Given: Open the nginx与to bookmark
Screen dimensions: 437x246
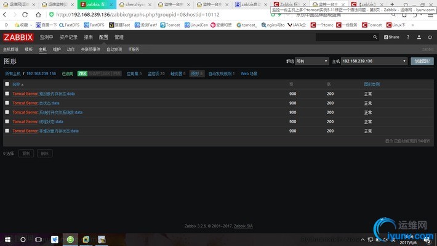Looking at the screenshot, I should (273, 25).
